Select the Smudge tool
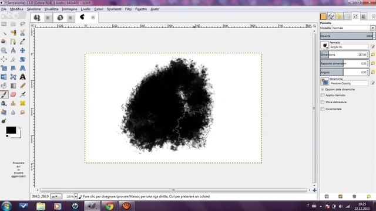Viewport: 376px width, 211px height. click(22, 112)
